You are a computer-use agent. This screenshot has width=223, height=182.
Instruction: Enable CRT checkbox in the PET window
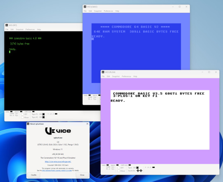22,114
